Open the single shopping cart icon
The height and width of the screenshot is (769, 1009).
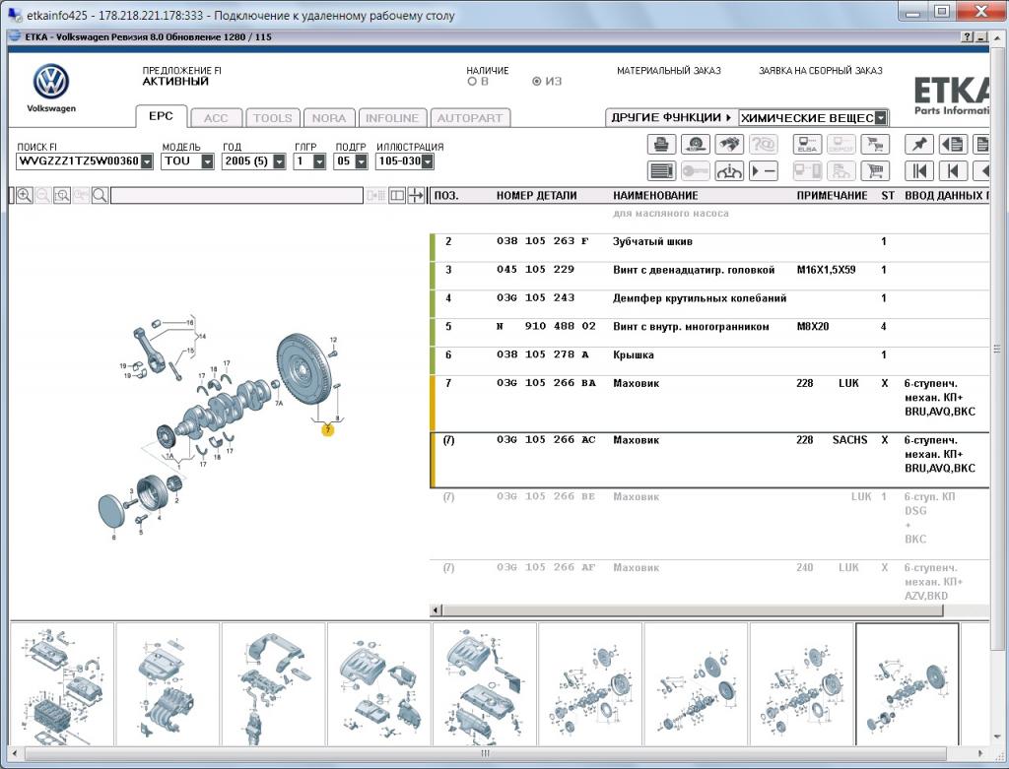coord(875,171)
